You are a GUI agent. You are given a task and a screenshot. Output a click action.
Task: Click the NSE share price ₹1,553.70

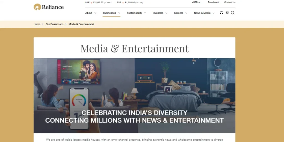98,2
